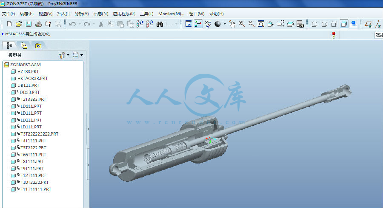This screenshot has height=208, width=383.
Task: Open the View Manager icon
Action: click(300, 24)
